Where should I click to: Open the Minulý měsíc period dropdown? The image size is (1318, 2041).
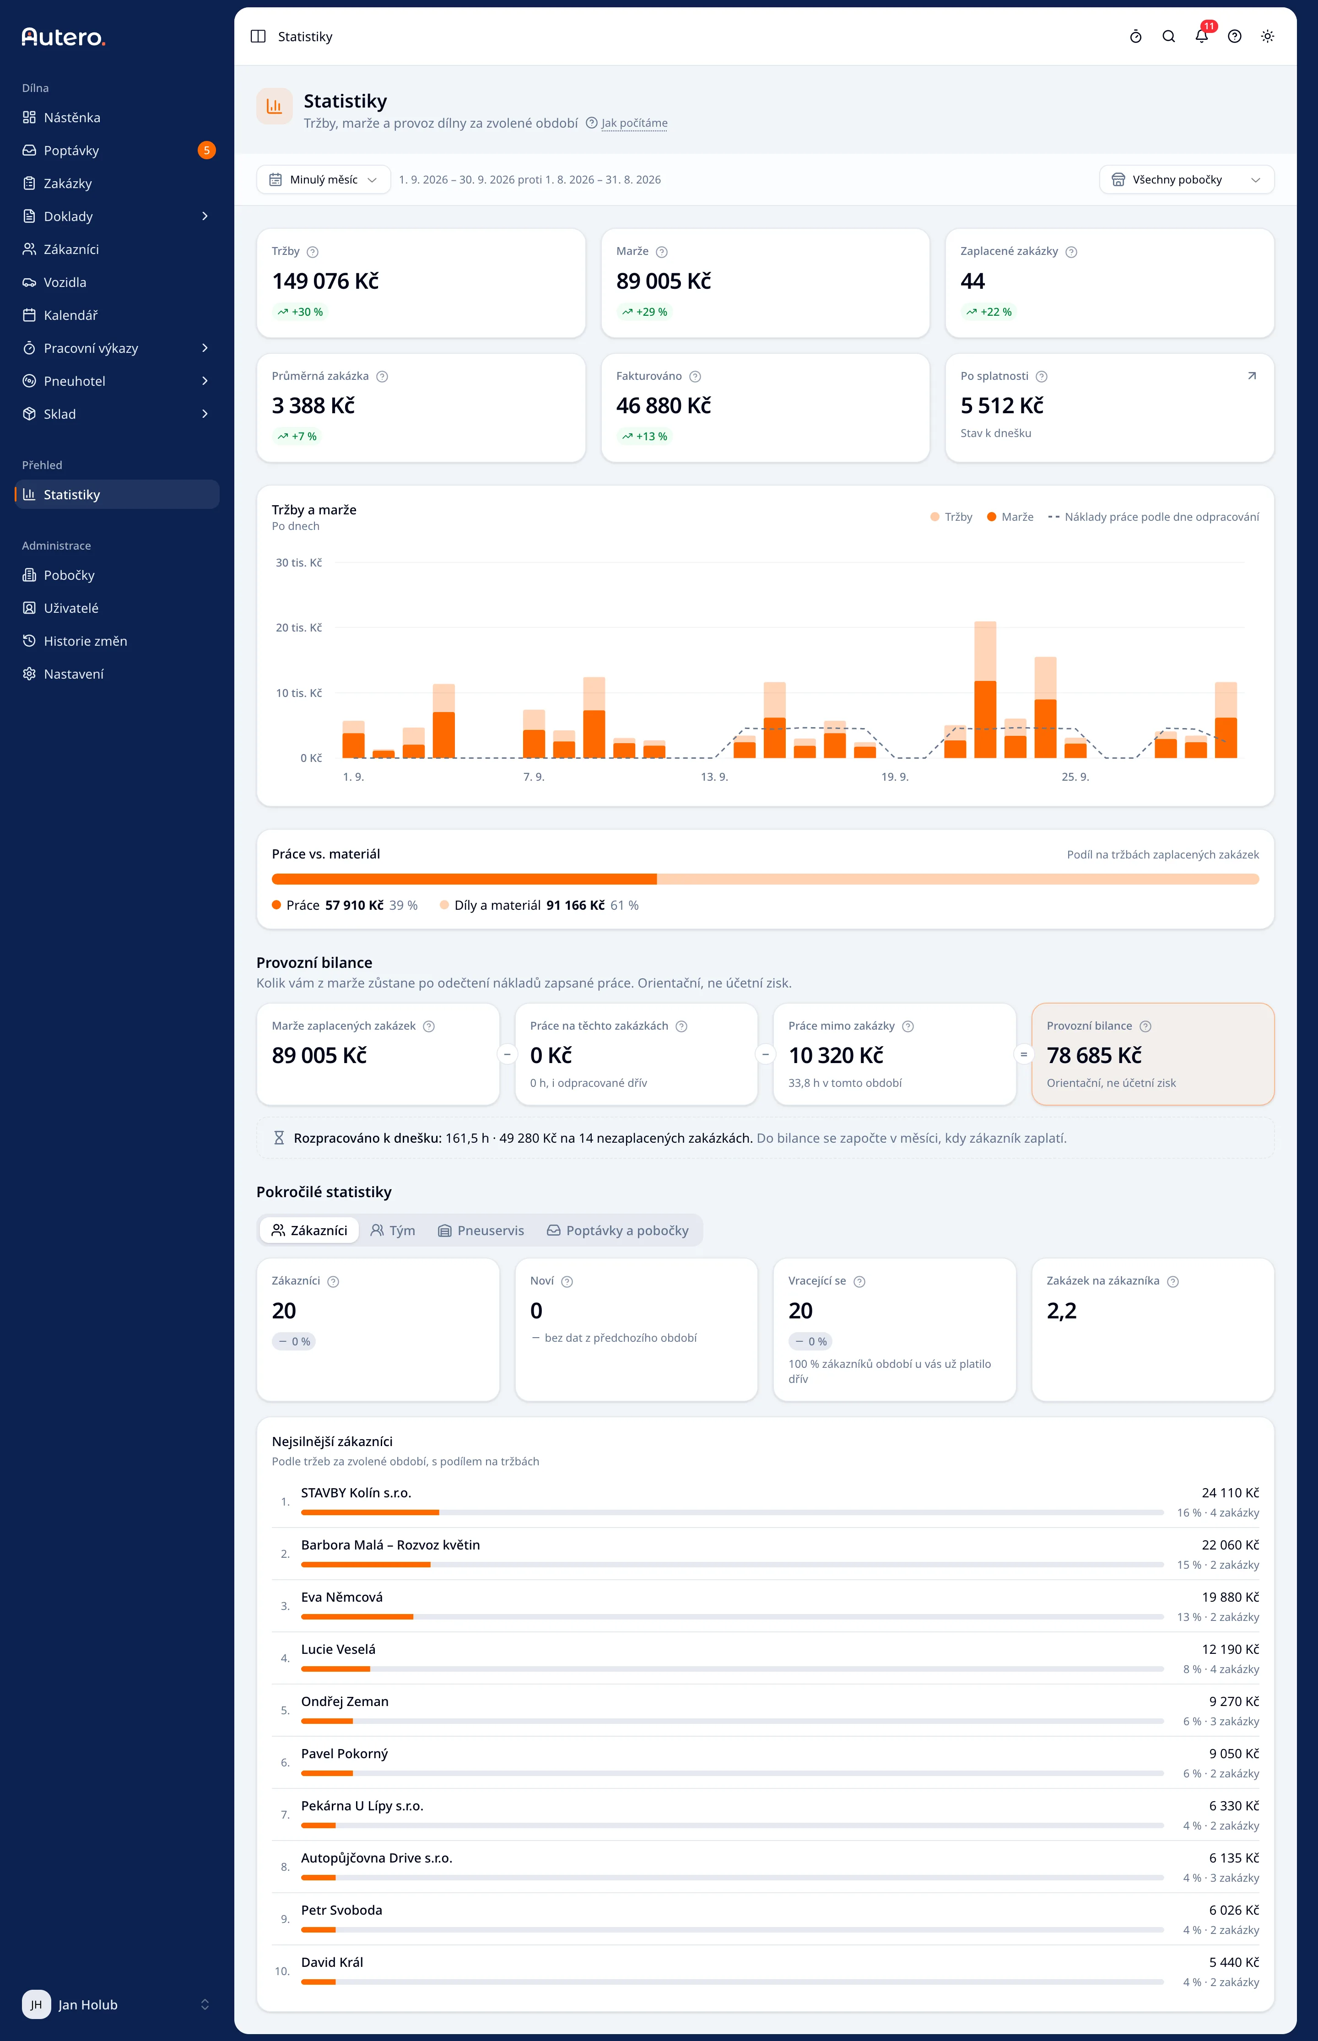(x=324, y=180)
